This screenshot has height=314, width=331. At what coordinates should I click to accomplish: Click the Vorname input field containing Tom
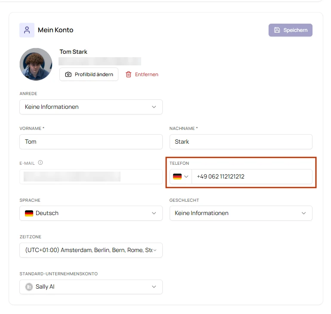coord(91,142)
